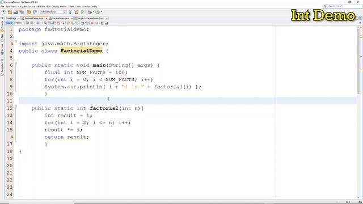
Task: Select the History view button
Action: tap(19, 23)
